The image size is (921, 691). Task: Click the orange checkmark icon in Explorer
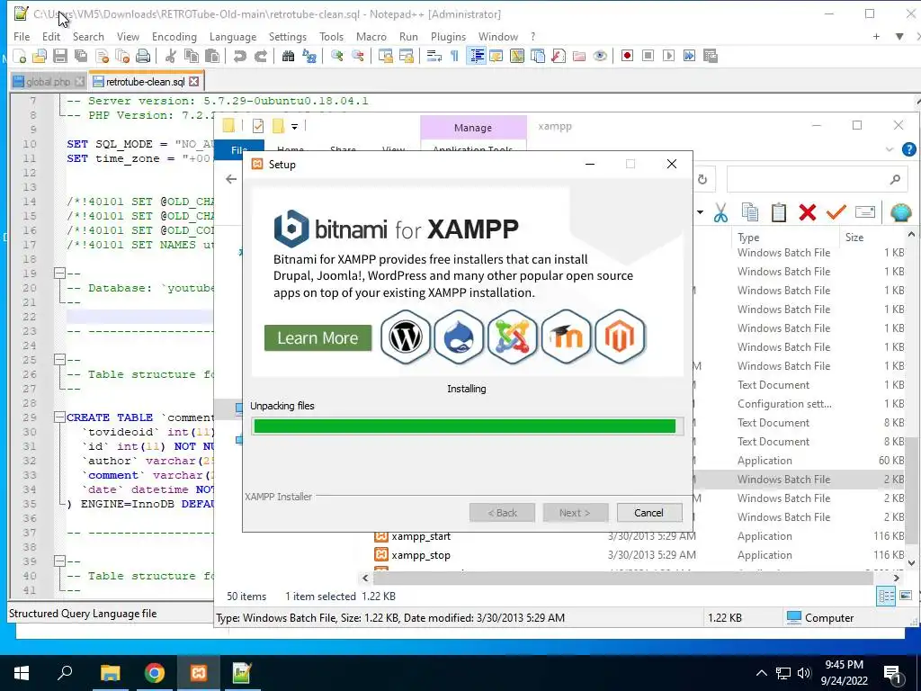(x=836, y=212)
